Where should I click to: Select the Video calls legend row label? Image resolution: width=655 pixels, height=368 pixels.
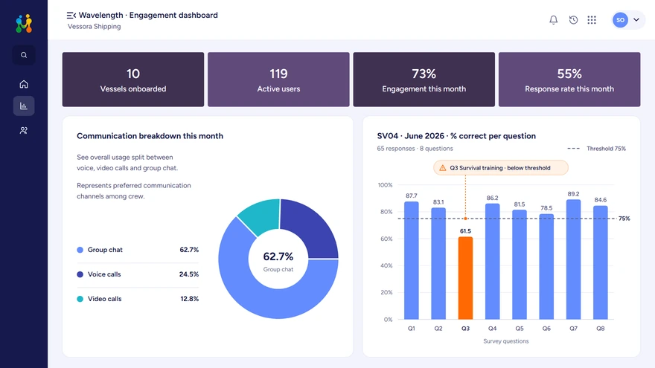tap(104, 299)
